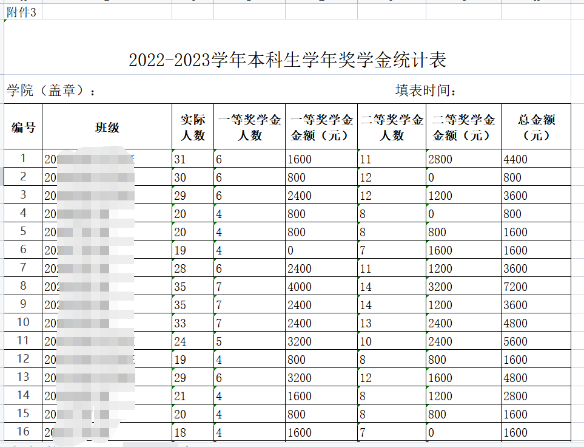Select the 编号 column header cell
This screenshot has width=584, height=447.
23,127
